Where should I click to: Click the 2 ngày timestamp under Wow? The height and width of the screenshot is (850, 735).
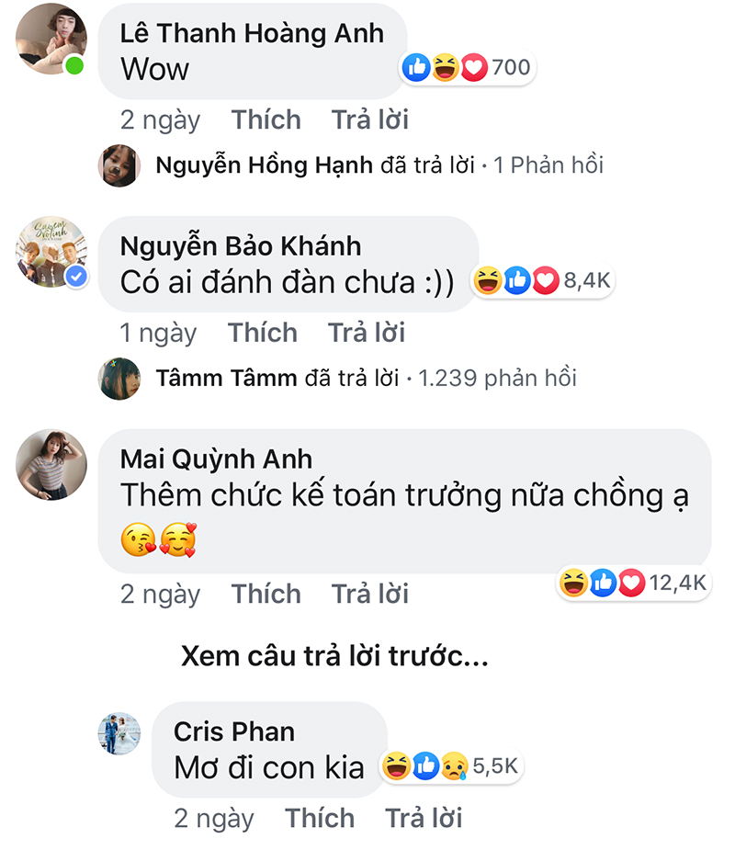(160, 119)
